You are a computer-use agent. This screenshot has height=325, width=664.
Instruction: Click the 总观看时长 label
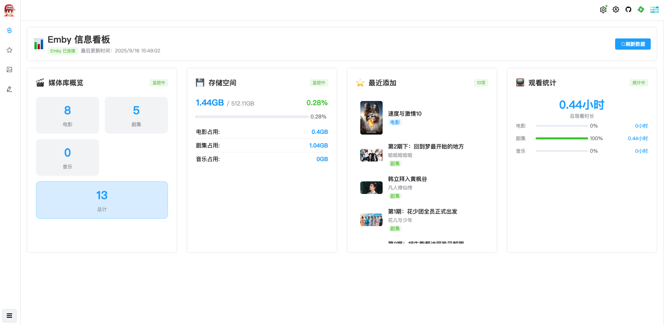(x=582, y=116)
